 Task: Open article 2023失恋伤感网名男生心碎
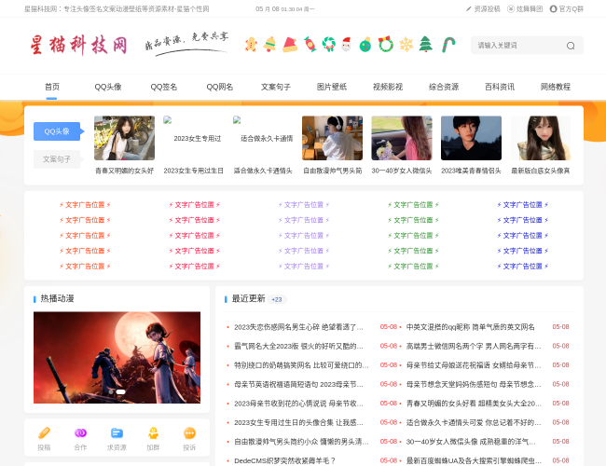coord(298,327)
